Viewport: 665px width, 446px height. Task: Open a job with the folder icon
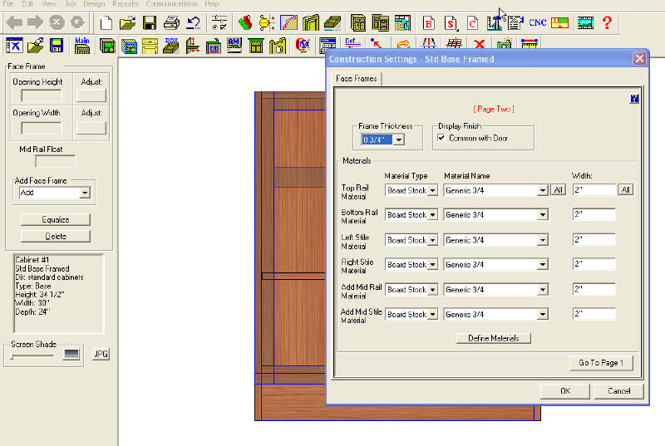pyautogui.click(x=127, y=23)
